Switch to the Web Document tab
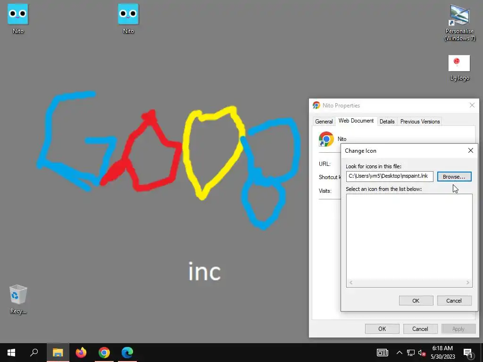The image size is (483, 362). pyautogui.click(x=356, y=121)
